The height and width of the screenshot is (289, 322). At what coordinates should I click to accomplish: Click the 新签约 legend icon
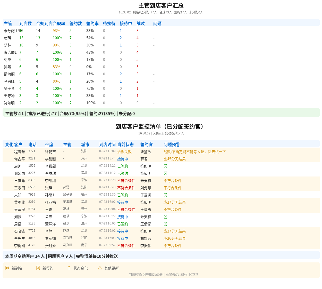(x=38, y=268)
